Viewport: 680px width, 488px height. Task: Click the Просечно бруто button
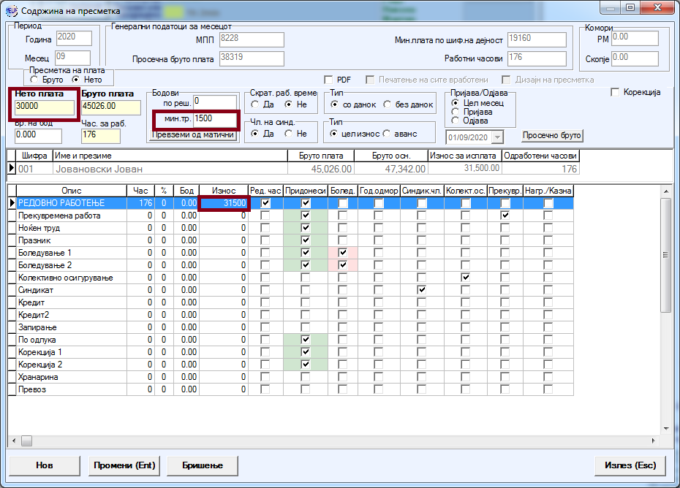551,135
